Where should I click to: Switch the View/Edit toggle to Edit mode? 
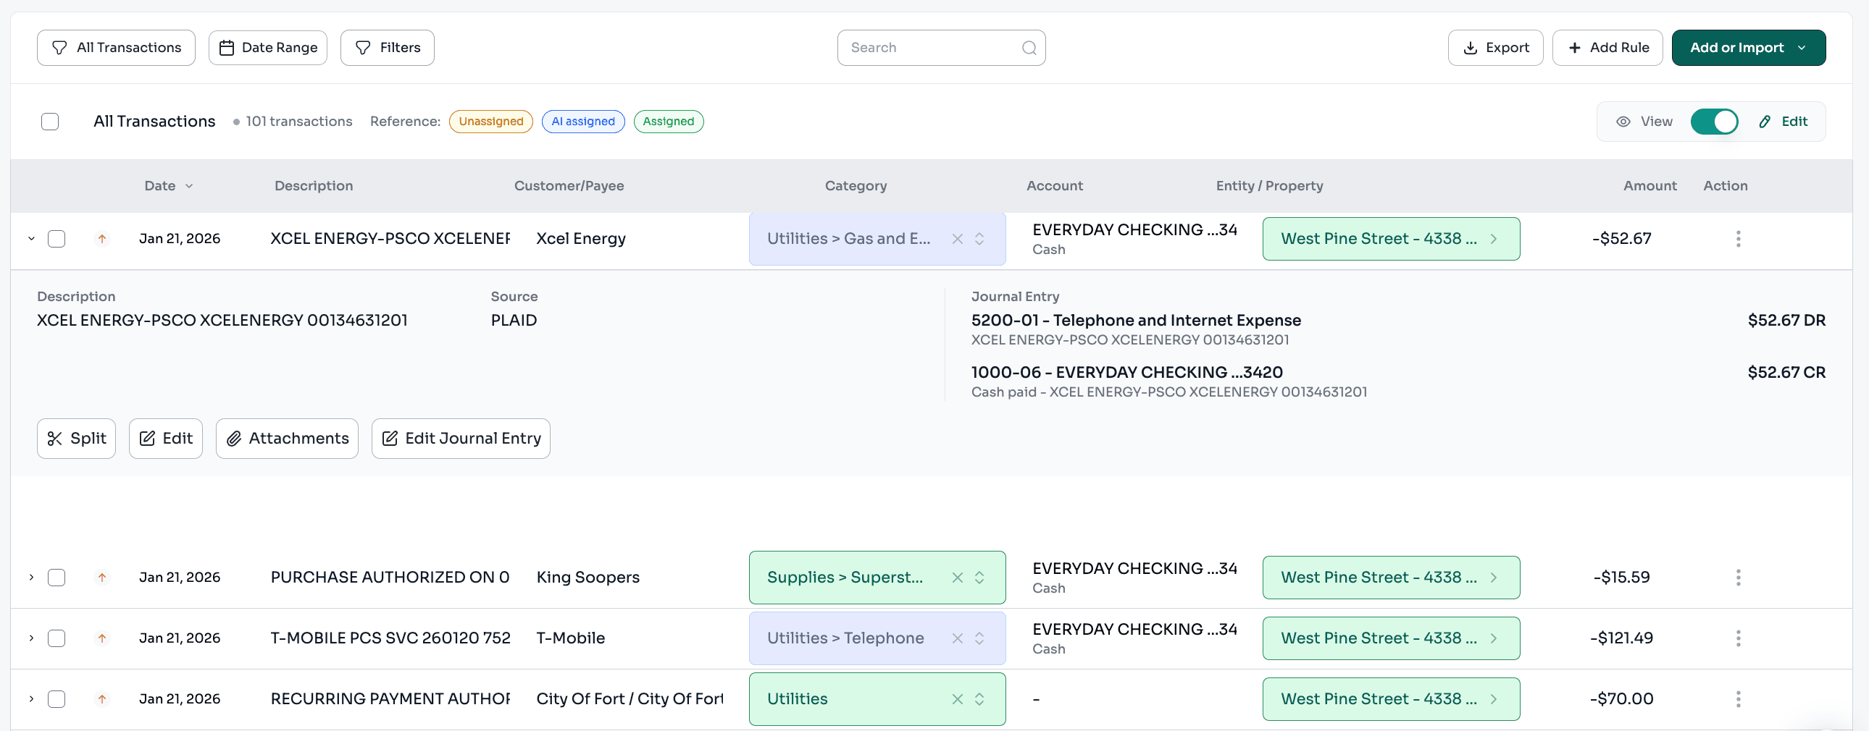pos(1714,121)
